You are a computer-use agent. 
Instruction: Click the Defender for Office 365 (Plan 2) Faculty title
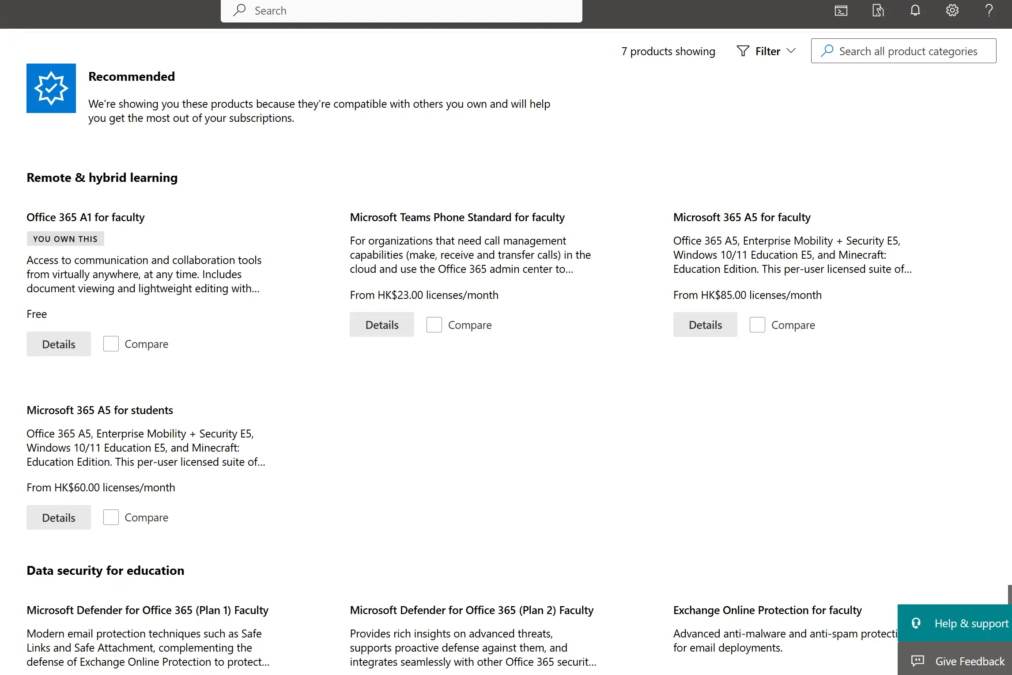(472, 610)
